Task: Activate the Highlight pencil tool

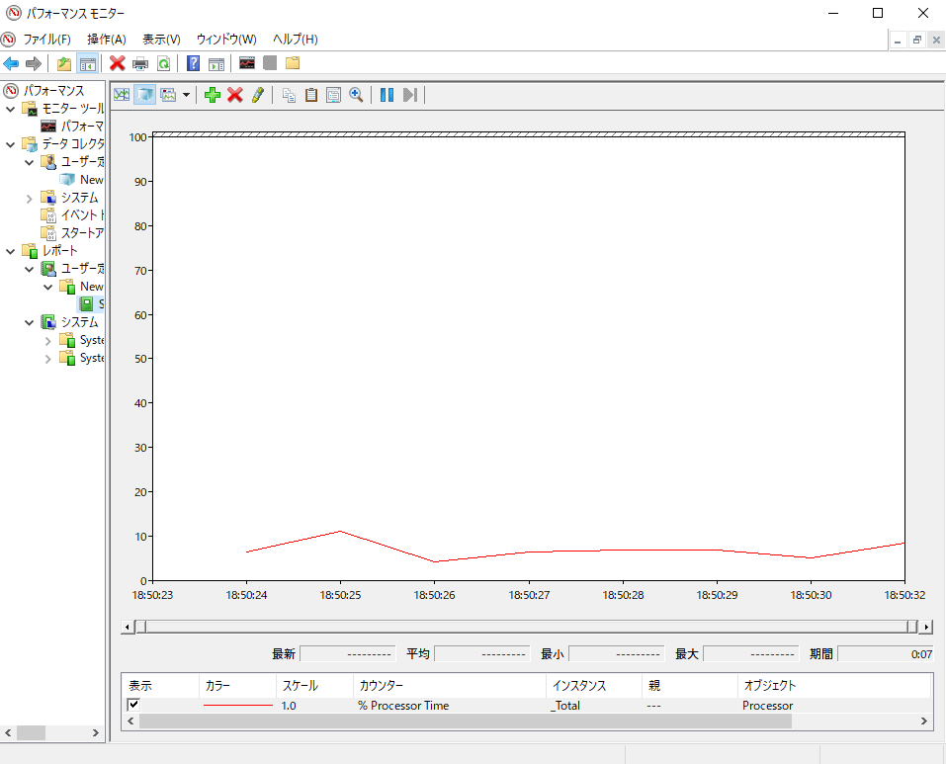Action: [257, 94]
